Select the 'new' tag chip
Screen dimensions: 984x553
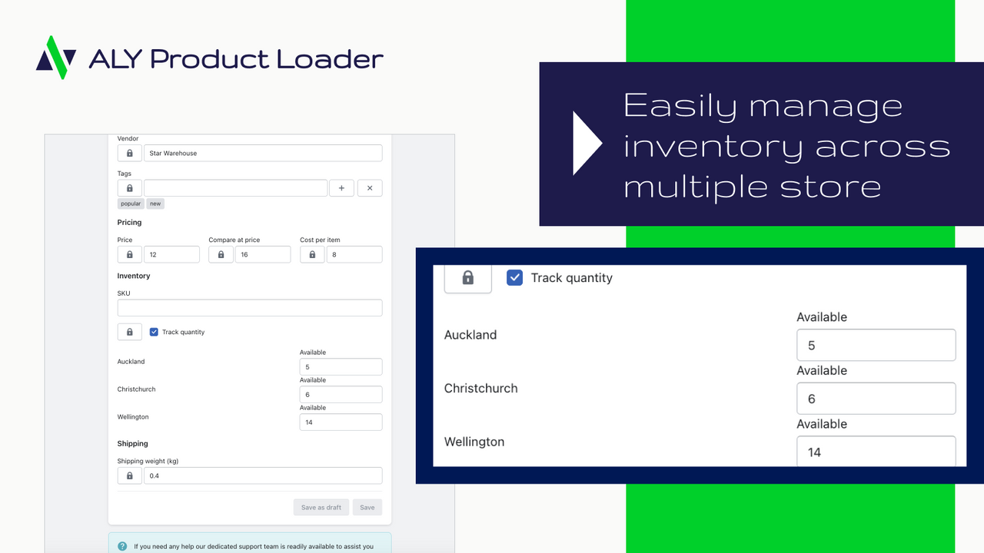coord(155,204)
